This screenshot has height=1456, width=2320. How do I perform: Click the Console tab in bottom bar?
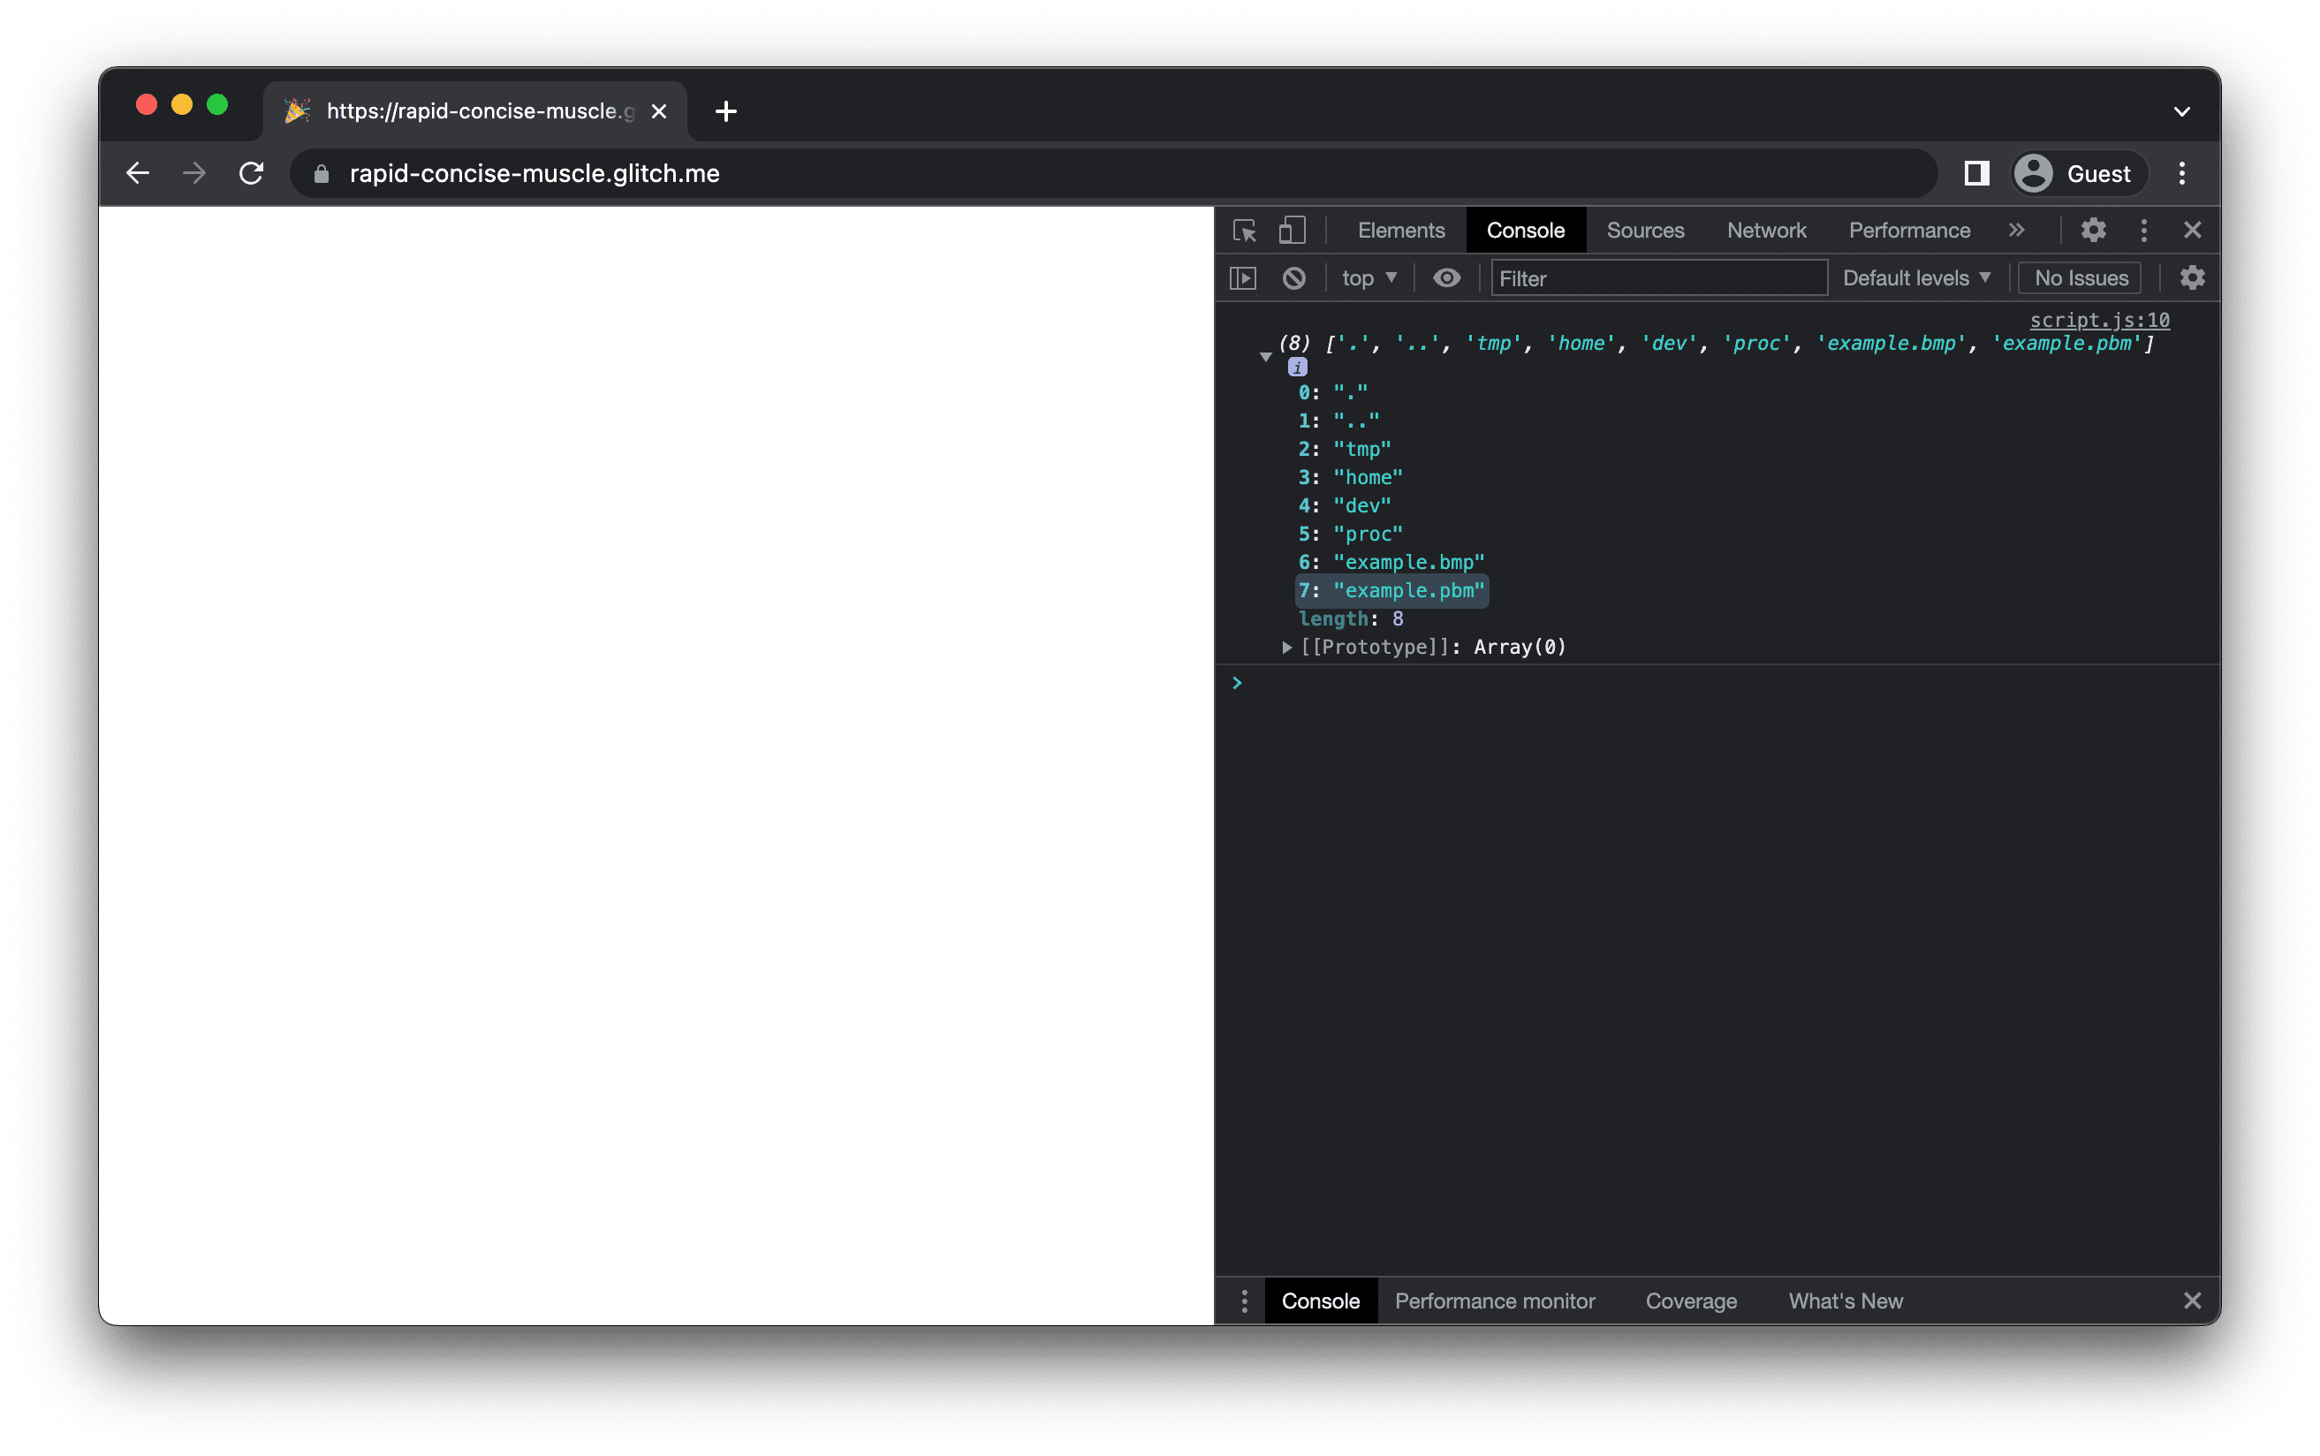point(1320,1300)
